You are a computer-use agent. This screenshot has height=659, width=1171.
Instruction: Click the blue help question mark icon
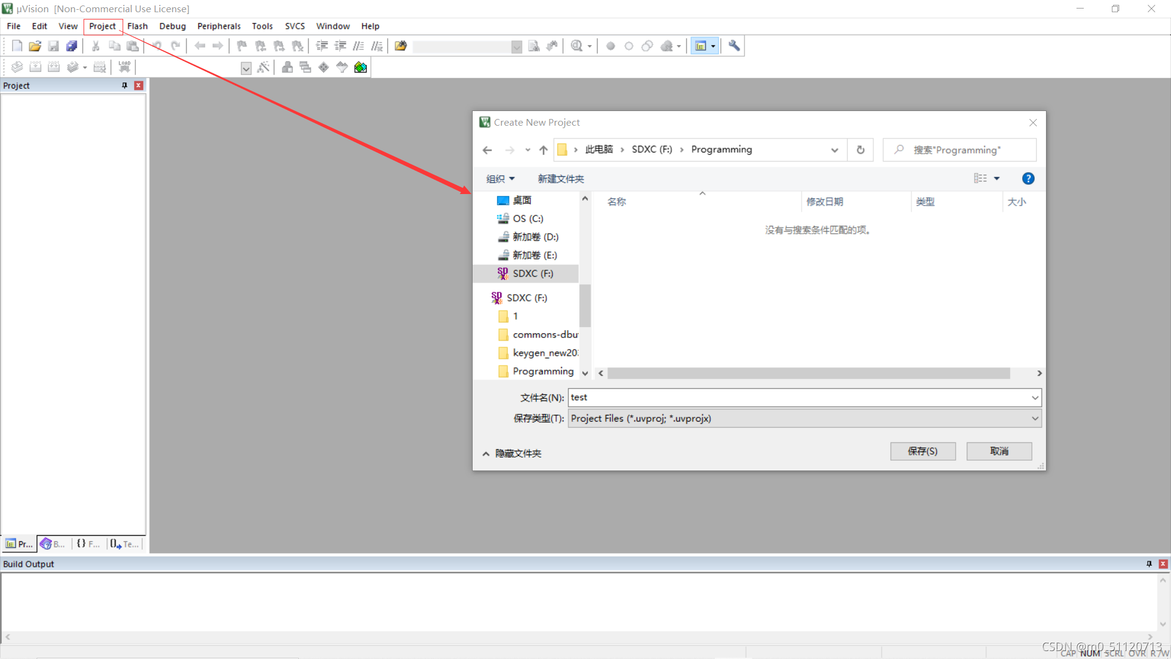pyautogui.click(x=1028, y=178)
